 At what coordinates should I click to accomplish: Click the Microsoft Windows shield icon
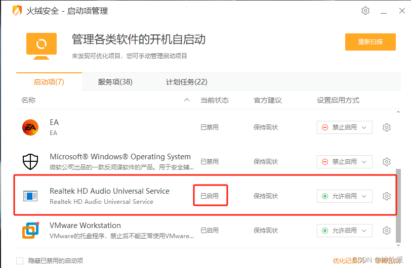click(x=30, y=162)
